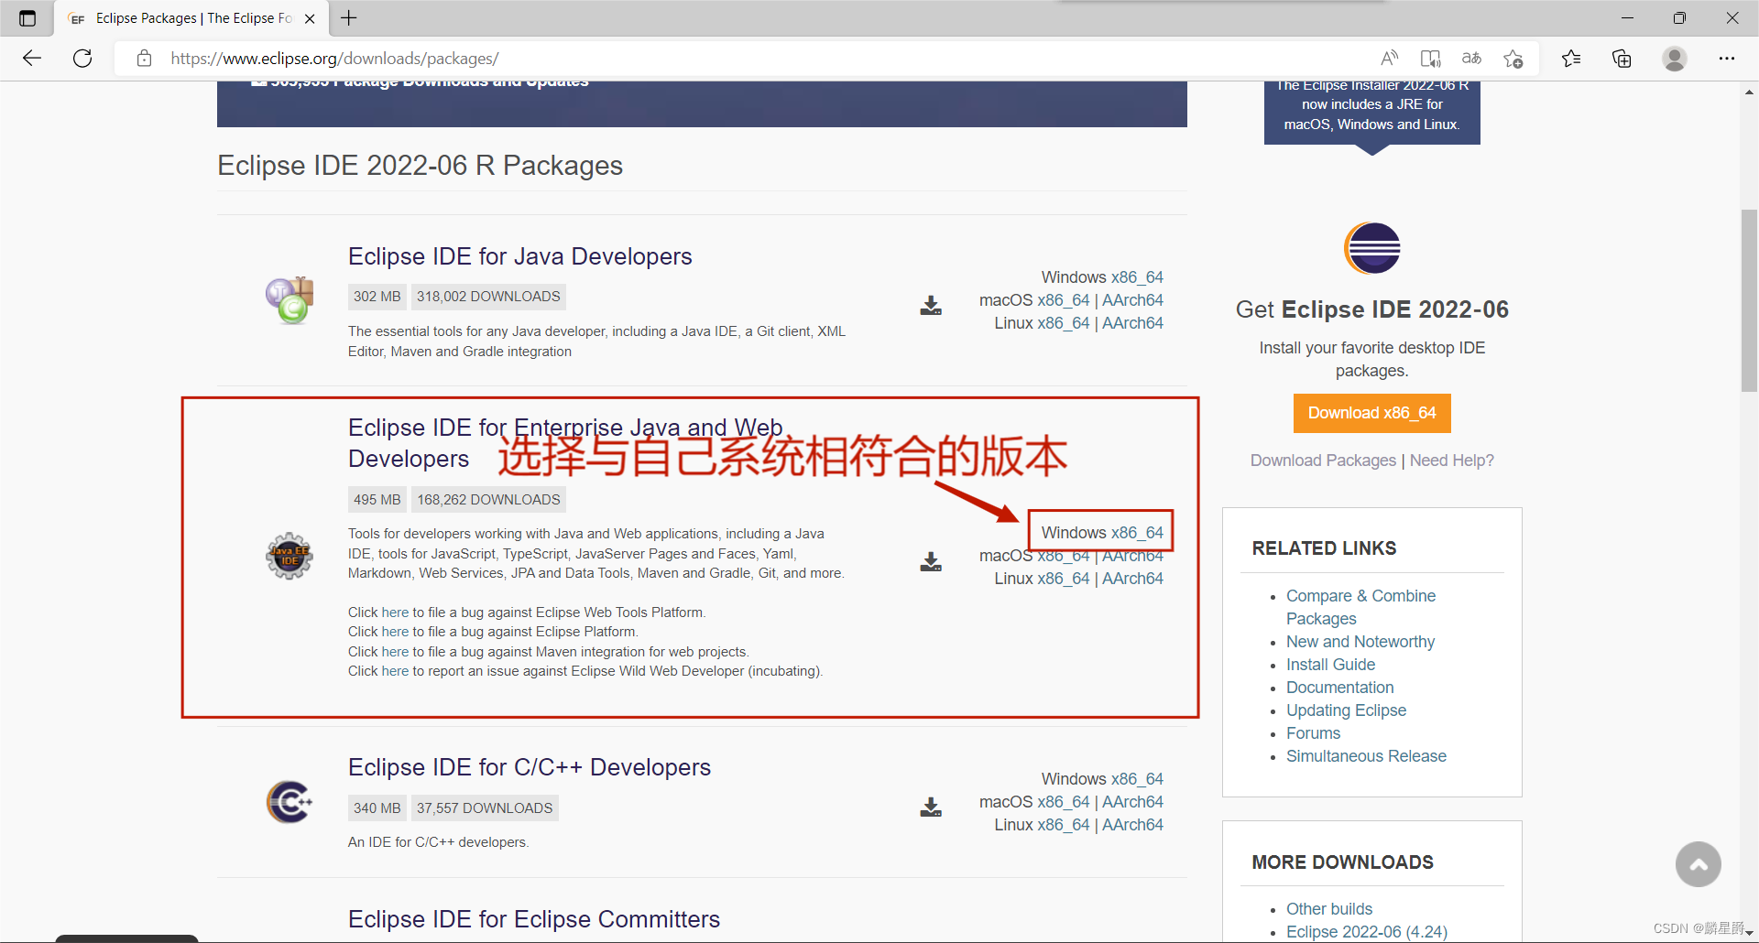
Task: Click the Download Packages link
Action: 1323,461
